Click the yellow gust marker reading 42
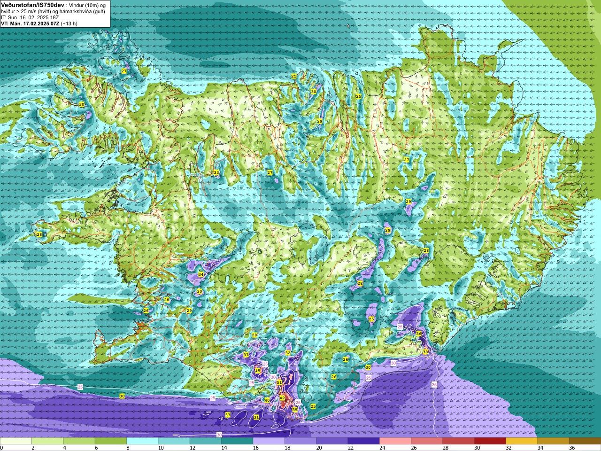This screenshot has height=451, width=601. (282, 398)
